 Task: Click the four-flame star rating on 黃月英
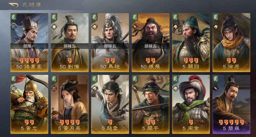click(70, 122)
